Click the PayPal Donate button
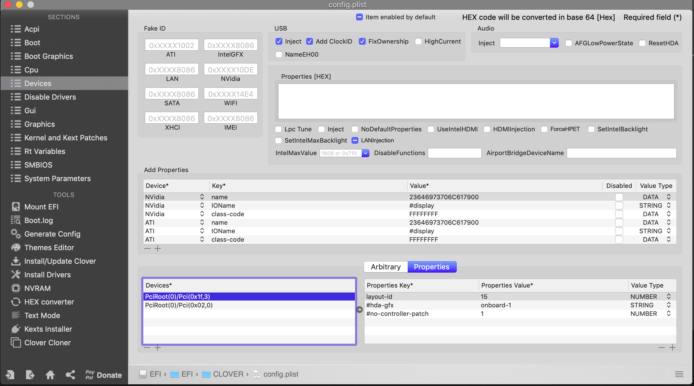 click(103, 375)
